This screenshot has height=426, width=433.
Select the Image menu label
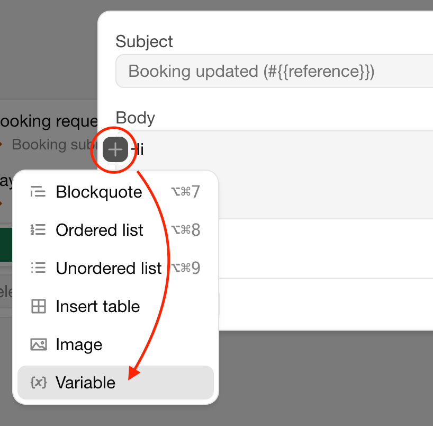[79, 344]
